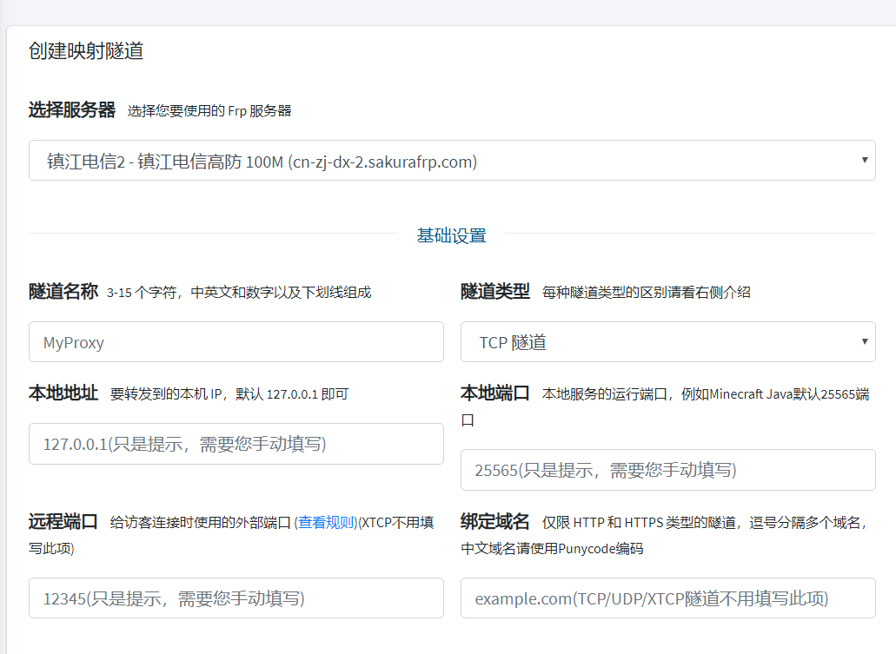Click the hint 中文域名请使用Punycode编码
896x654 pixels.
pyautogui.click(x=552, y=549)
